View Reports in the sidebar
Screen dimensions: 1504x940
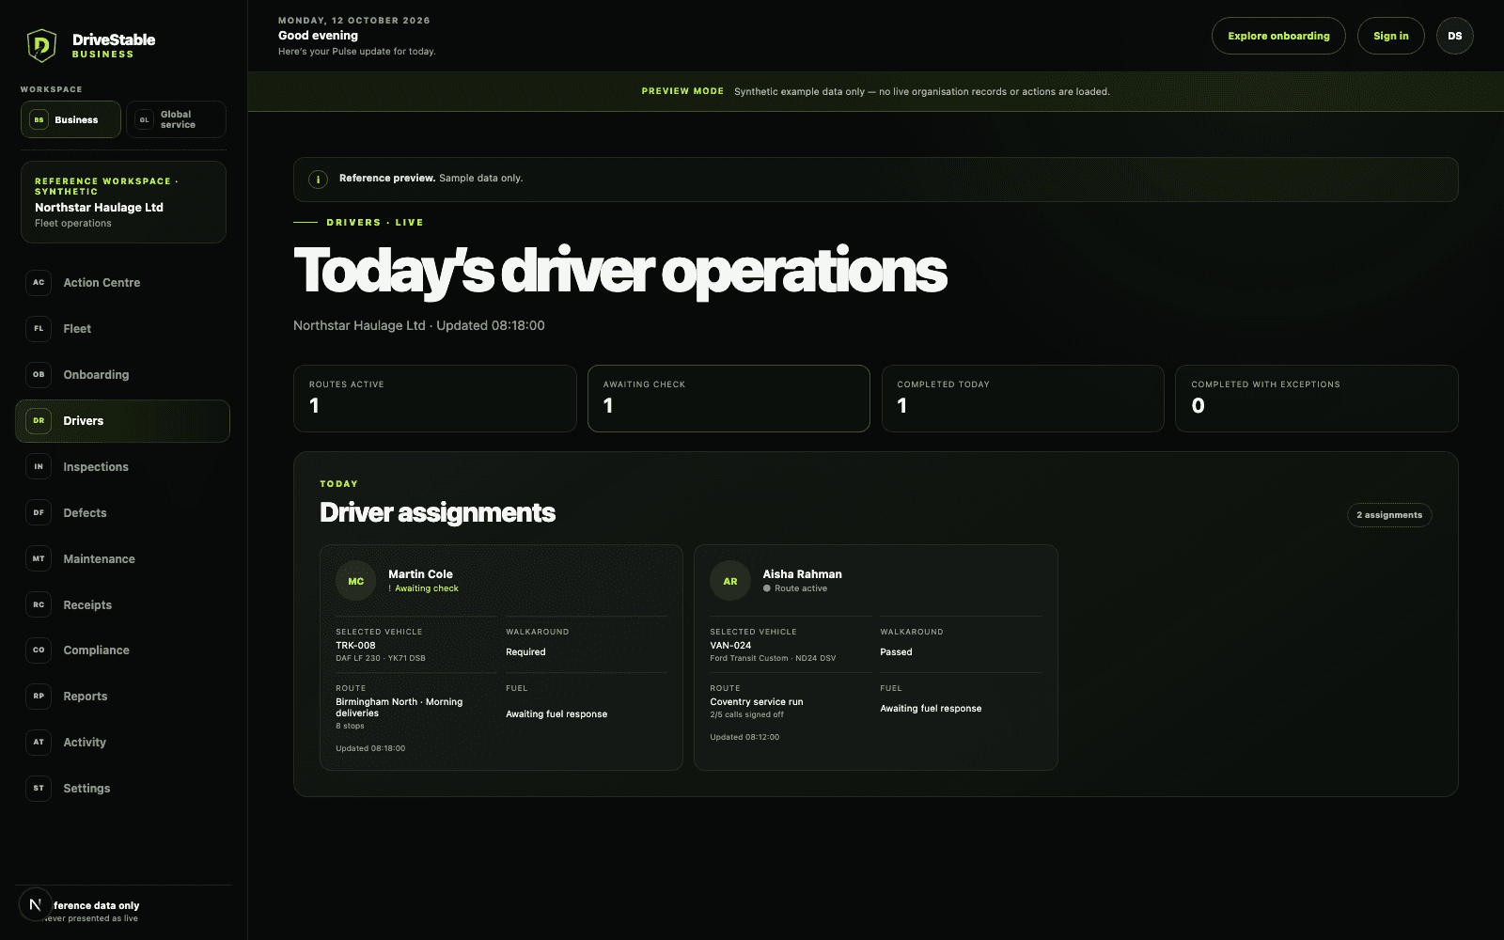point(122,696)
